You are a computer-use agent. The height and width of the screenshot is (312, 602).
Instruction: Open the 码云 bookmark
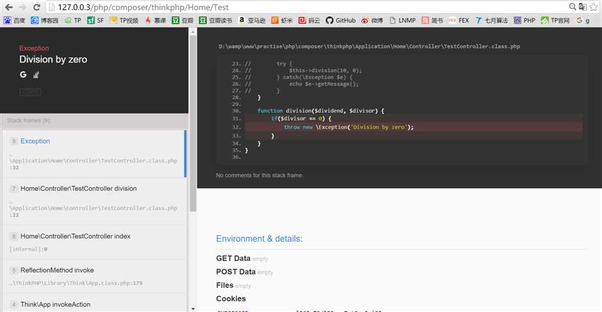click(x=309, y=21)
